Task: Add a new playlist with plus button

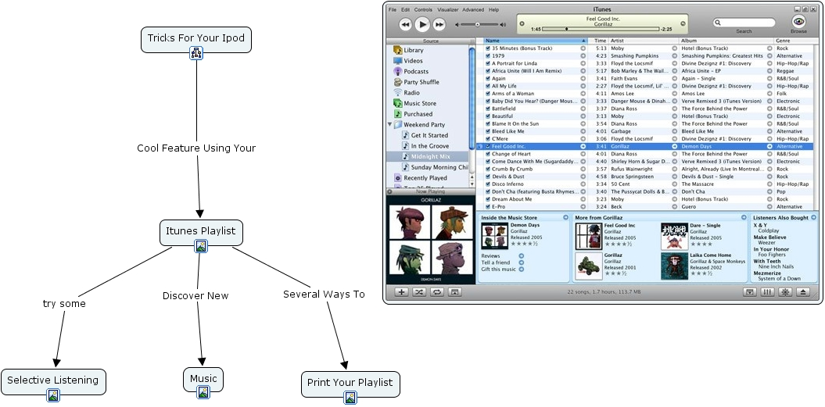Action: coord(401,292)
